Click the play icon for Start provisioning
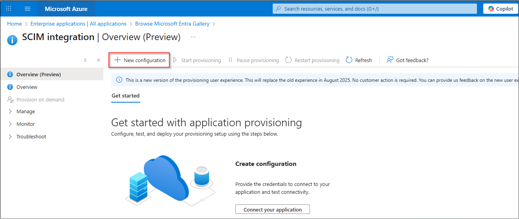 tap(175, 60)
